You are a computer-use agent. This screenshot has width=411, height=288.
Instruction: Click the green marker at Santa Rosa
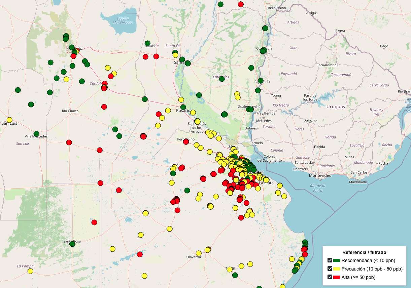tap(72, 244)
